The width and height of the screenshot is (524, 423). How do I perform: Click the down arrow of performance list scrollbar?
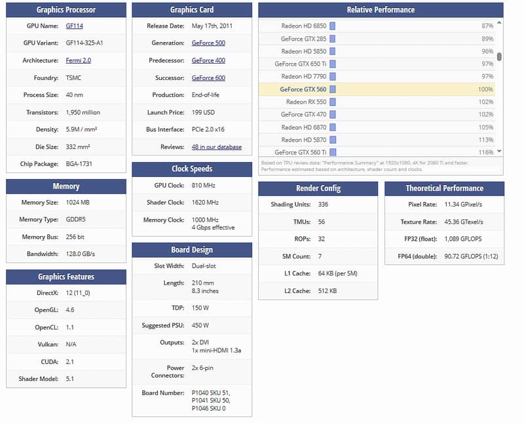(499, 151)
